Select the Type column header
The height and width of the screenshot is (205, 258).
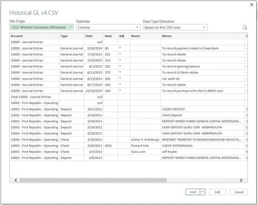coord(72,36)
